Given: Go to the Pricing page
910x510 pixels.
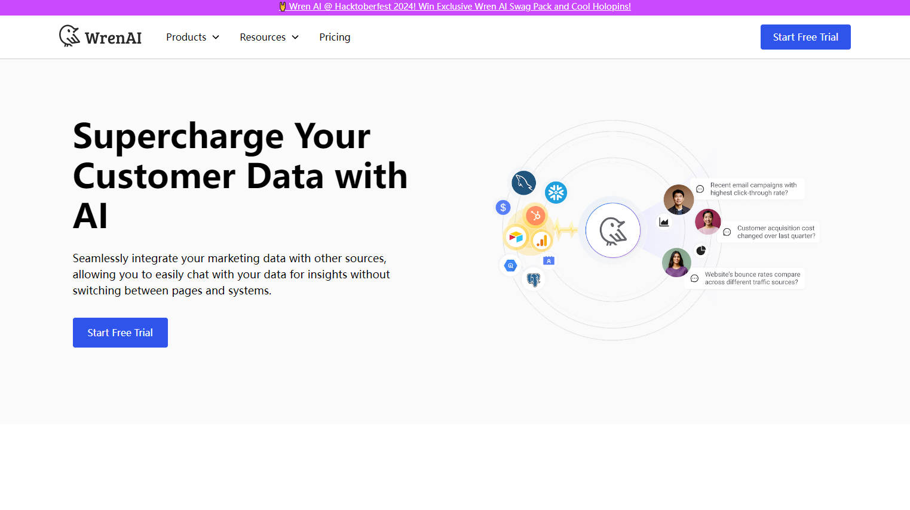Looking at the screenshot, I should coord(335,37).
